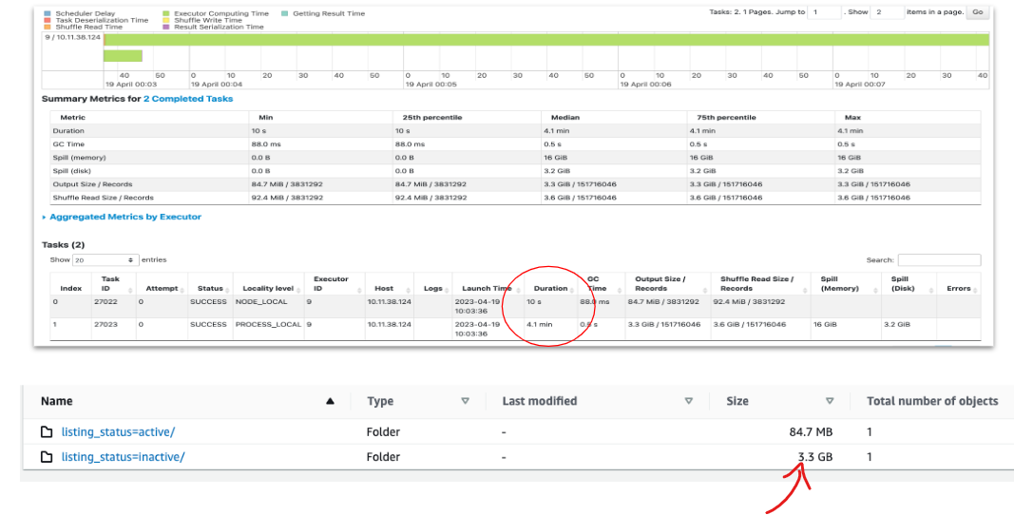Open the 2 Completed Tasks link
The image size is (1014, 515).
pyautogui.click(x=187, y=99)
